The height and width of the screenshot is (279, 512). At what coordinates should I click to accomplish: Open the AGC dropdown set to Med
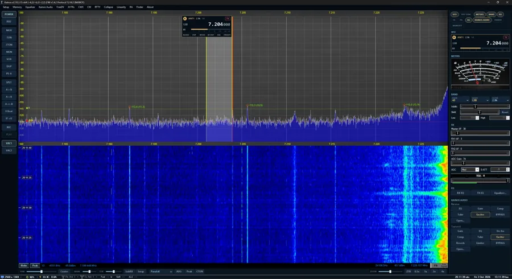pos(469,170)
